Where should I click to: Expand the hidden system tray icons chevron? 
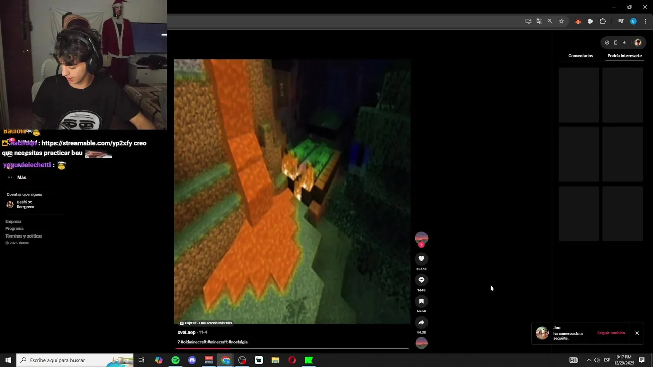[x=588, y=360]
